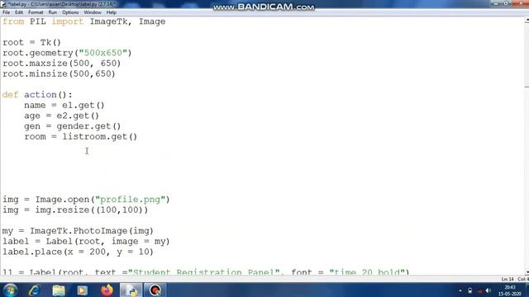Screen dimensions: 529x297
Task: Click the 'Ln: 14' status bar indicator
Action: coord(507,279)
